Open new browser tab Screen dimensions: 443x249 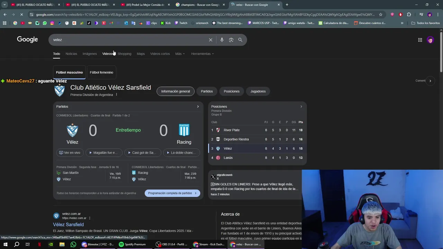[287, 5]
